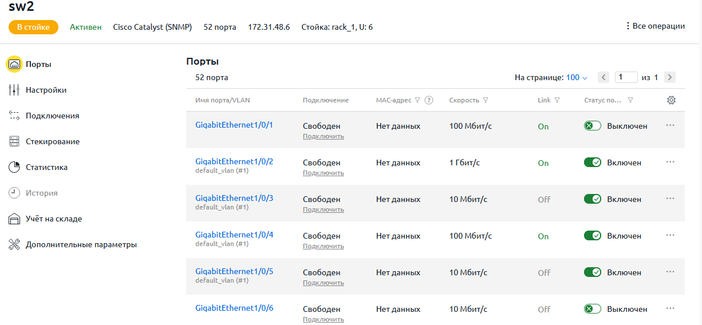The image size is (702, 325).
Task: Turn on GigabitEthernet1/0/6 port toggle
Action: [592, 309]
